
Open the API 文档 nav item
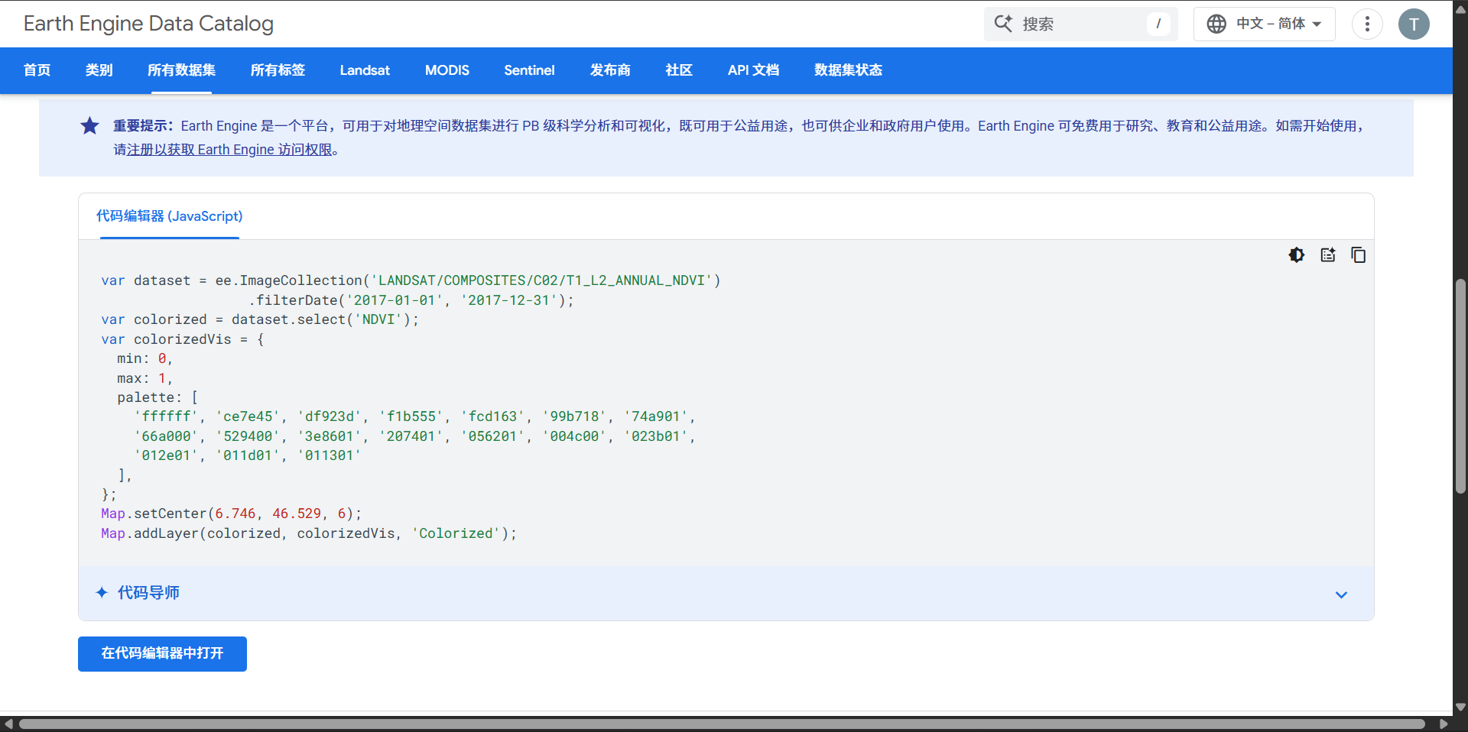[x=753, y=70]
